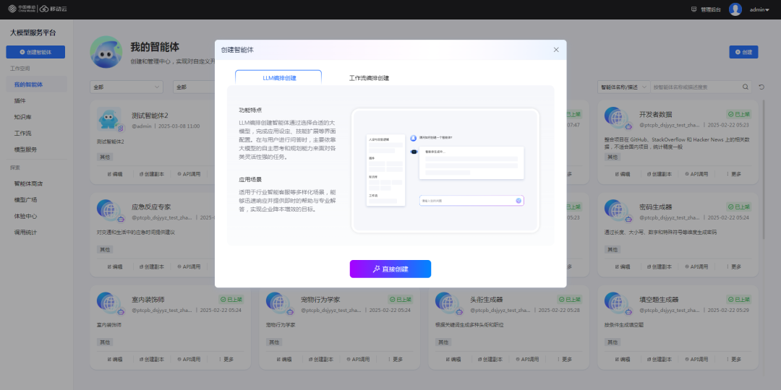Expand the admin account dropdown
Viewport: 781px width, 390px height.
[759, 10]
